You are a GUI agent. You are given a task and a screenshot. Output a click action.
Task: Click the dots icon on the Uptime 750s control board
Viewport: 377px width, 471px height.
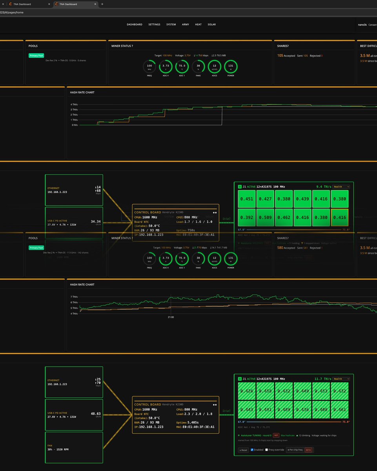tap(215, 212)
